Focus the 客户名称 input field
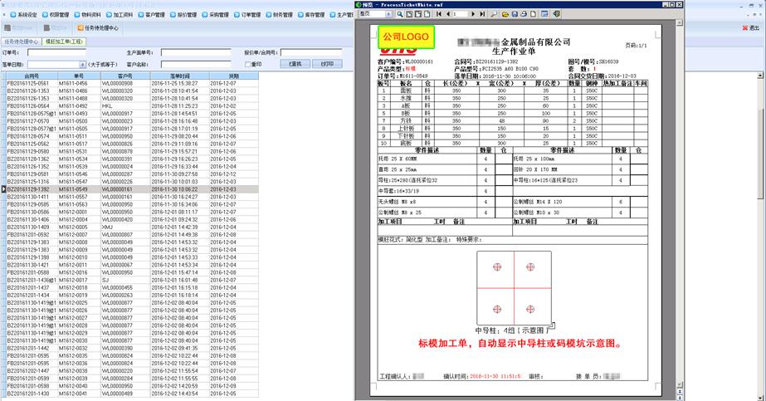Viewport: 766px width, 401px height. pyautogui.click(x=196, y=65)
